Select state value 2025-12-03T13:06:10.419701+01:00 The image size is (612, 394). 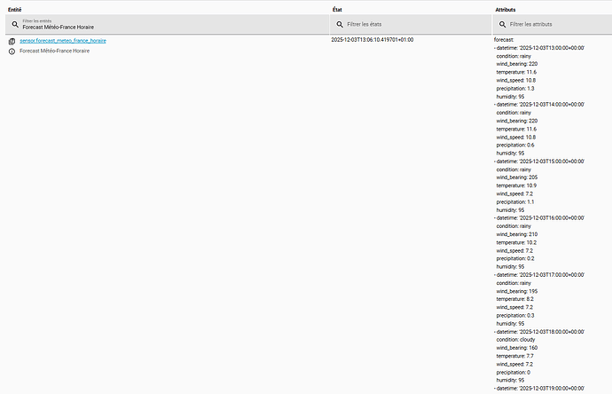point(373,40)
